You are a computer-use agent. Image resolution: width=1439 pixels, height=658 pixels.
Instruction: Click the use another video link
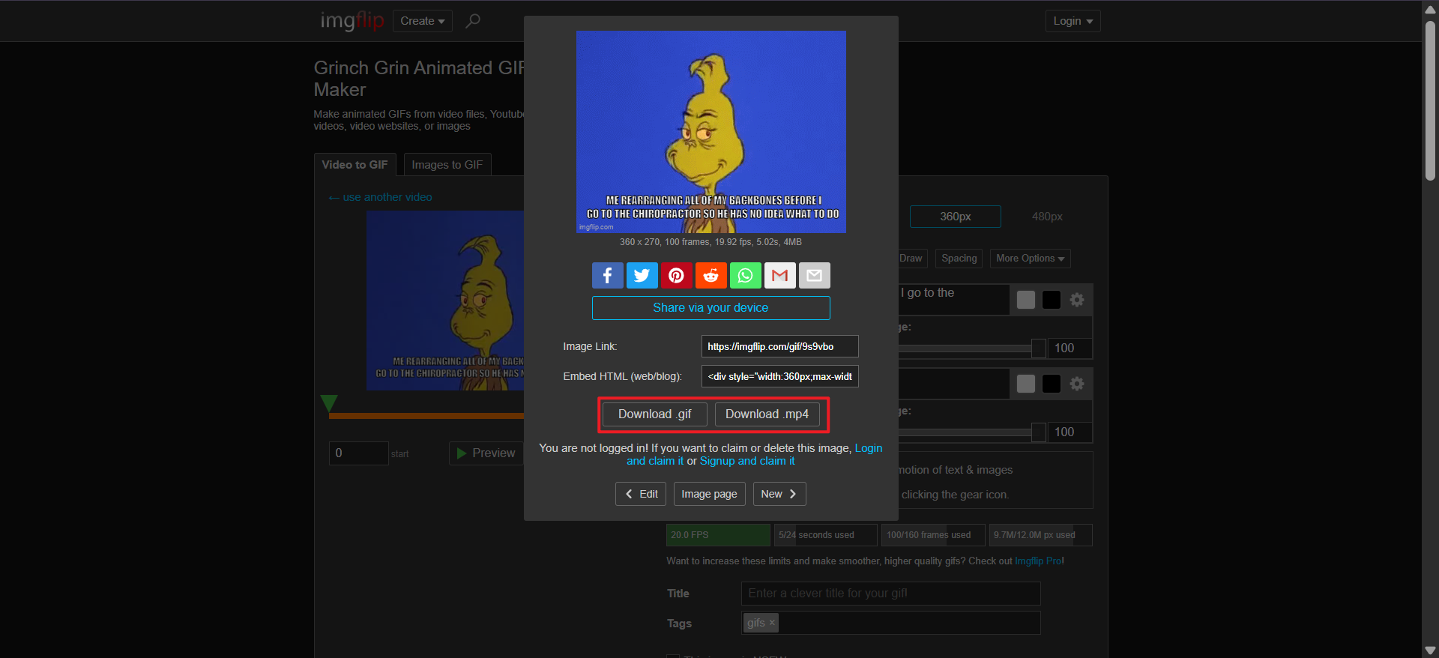pos(380,197)
